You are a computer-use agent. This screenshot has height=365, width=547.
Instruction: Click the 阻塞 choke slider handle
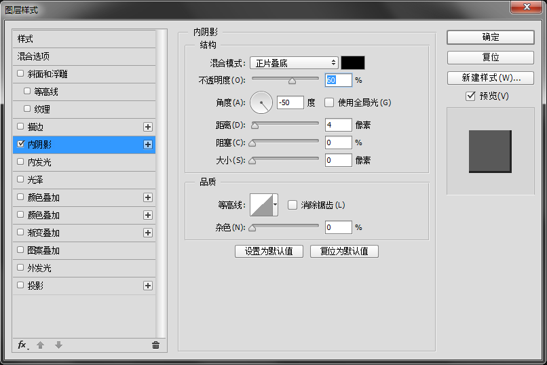pos(252,143)
